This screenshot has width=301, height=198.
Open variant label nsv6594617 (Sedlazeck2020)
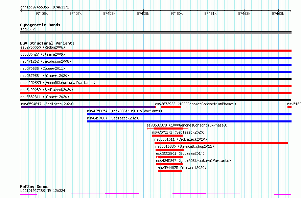coord(47,104)
